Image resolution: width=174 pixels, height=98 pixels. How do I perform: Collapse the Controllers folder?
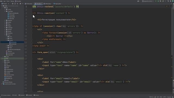[5, 11]
